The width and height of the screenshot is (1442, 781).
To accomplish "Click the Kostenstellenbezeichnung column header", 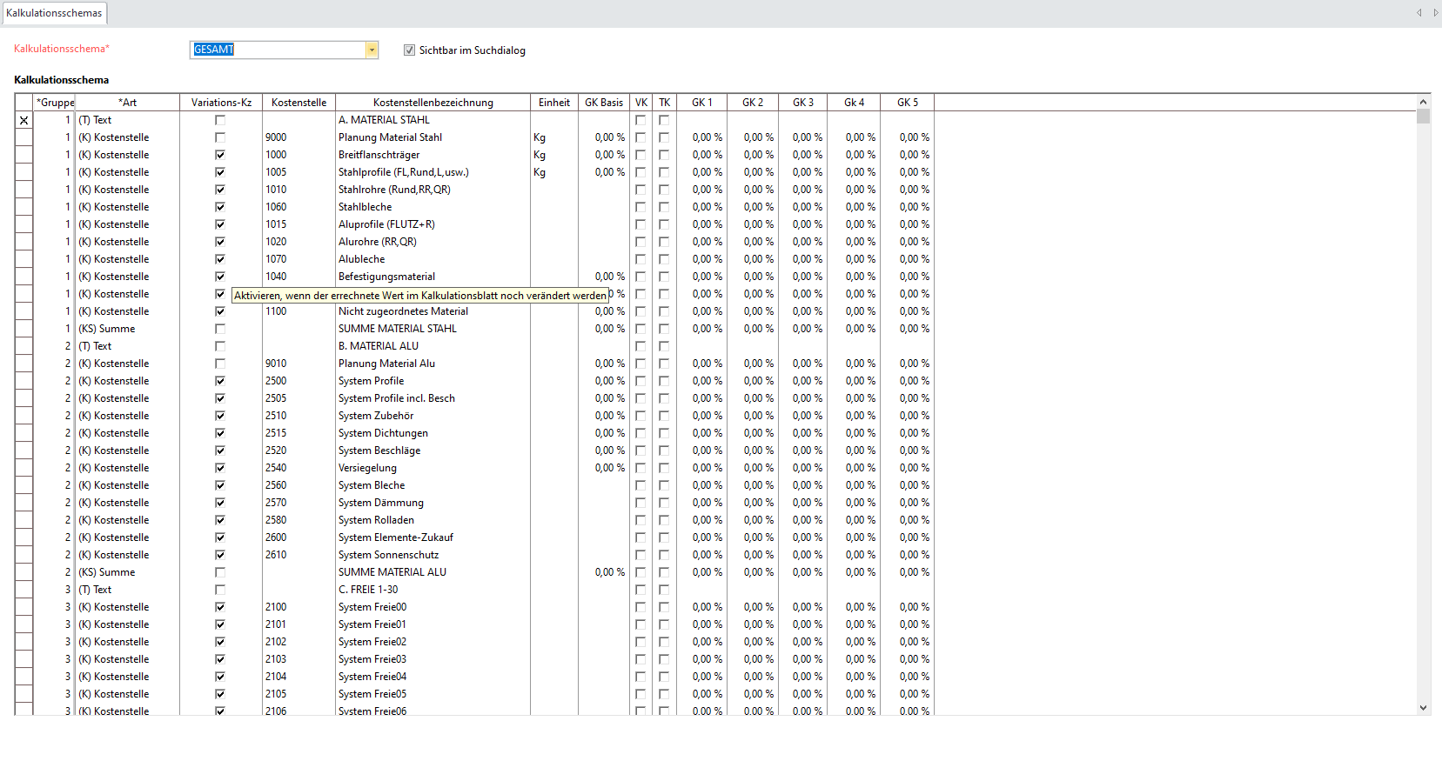I will [433, 103].
